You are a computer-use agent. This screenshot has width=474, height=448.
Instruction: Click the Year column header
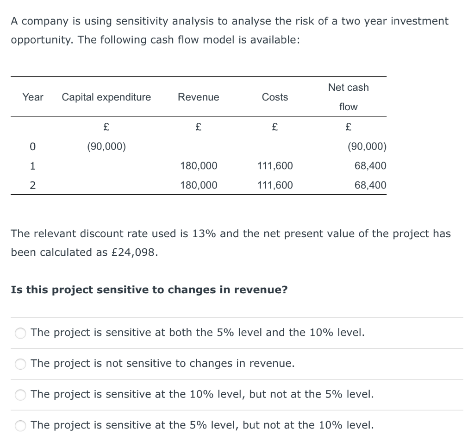point(32,97)
